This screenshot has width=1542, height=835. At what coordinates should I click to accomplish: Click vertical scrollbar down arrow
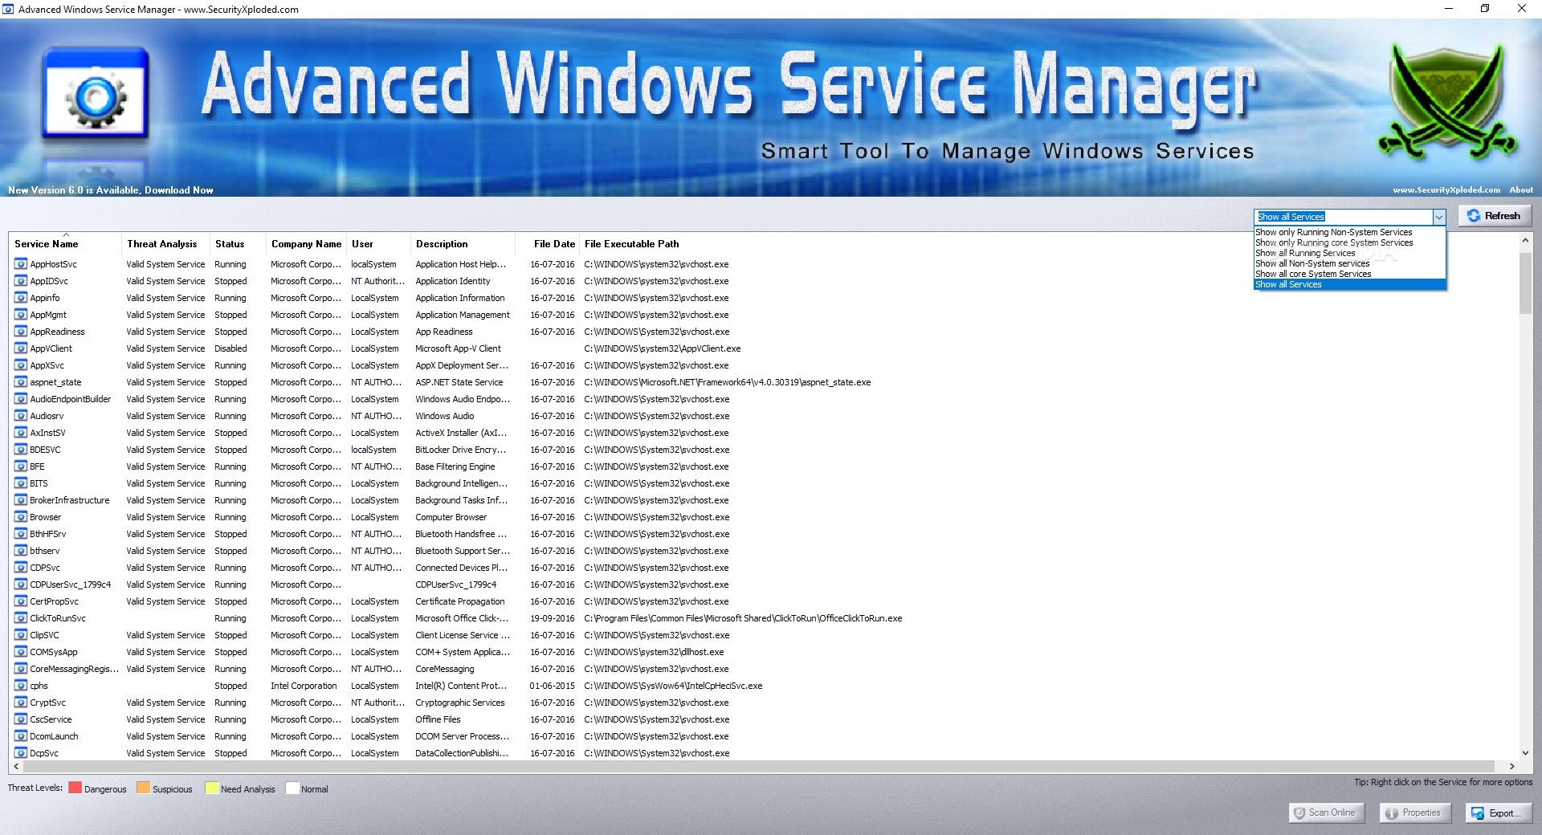[1525, 753]
